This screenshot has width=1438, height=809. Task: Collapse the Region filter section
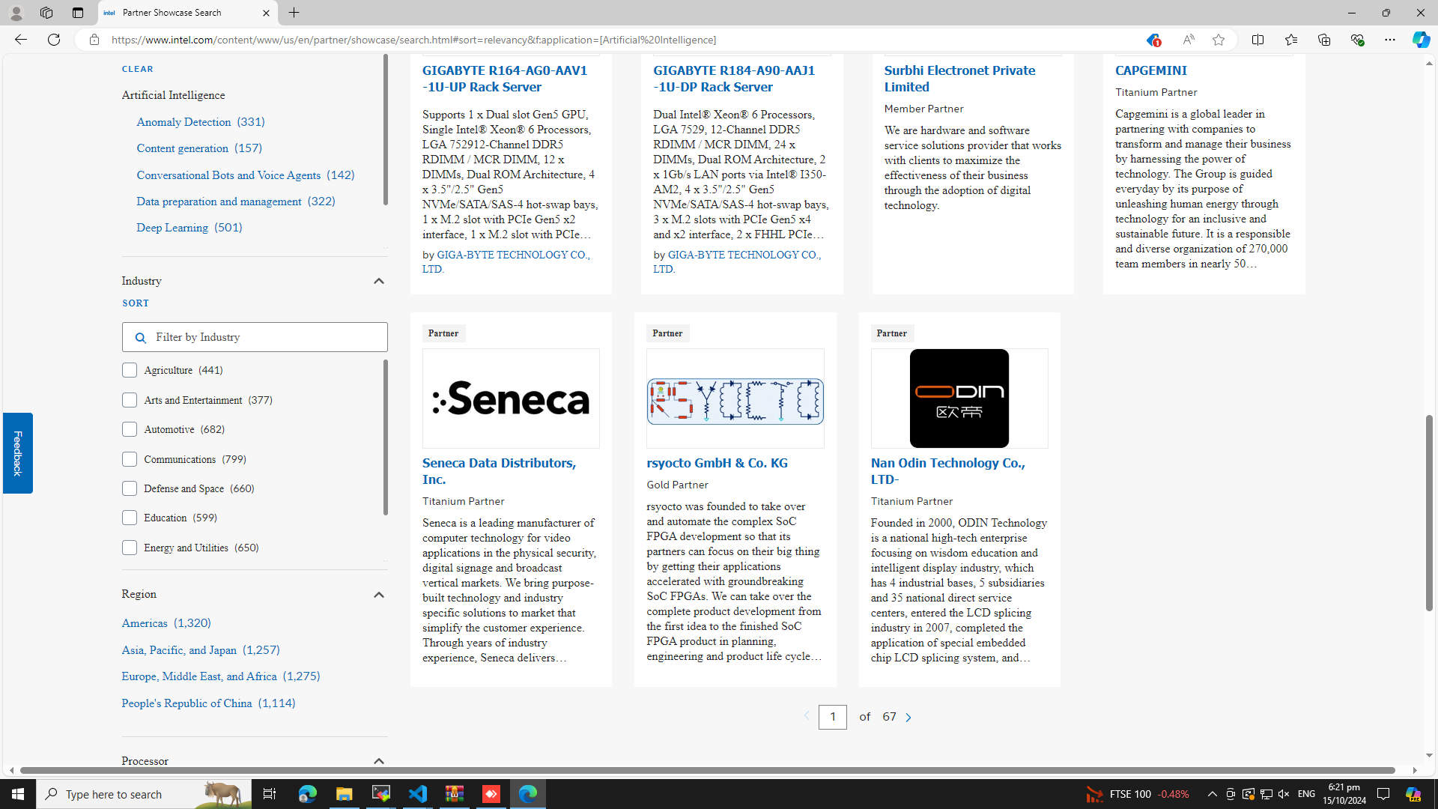pyautogui.click(x=378, y=594)
